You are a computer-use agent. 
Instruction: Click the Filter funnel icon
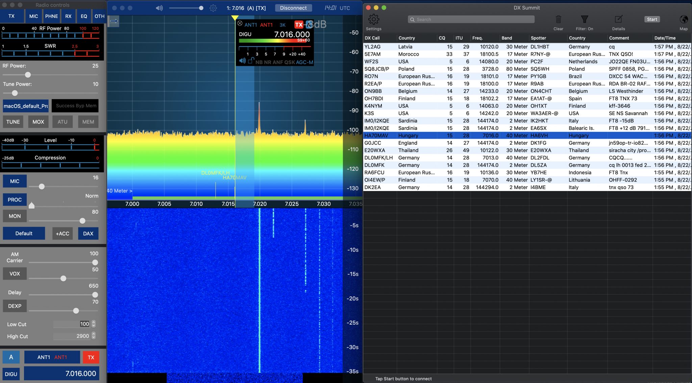[x=584, y=19]
